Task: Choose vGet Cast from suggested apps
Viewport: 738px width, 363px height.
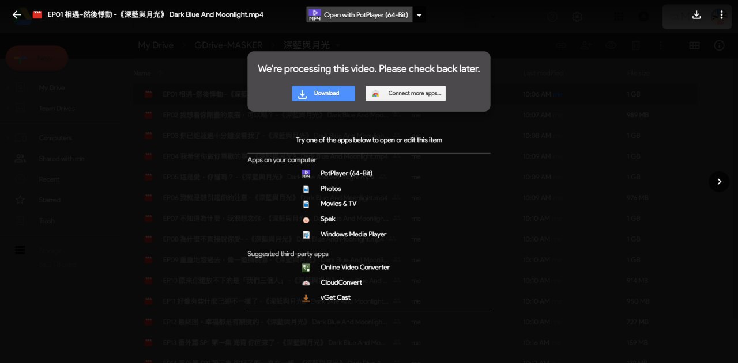Action: coord(335,298)
